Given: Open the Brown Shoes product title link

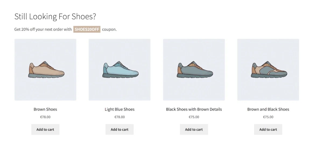Looking at the screenshot, I should point(45,109).
